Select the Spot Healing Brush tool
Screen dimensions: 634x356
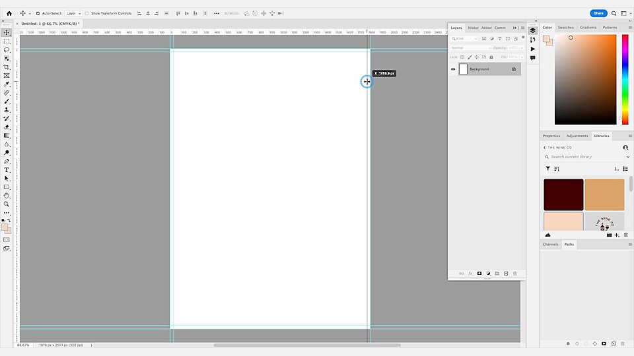[7, 93]
